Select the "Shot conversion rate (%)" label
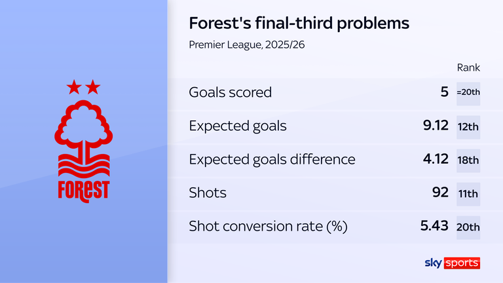Screen dimensions: 503x283 pyautogui.click(x=269, y=227)
